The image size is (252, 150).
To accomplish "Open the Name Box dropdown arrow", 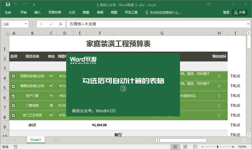I will point(26,24).
